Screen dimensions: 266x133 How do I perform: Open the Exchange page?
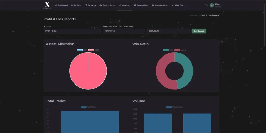[x=90, y=5]
